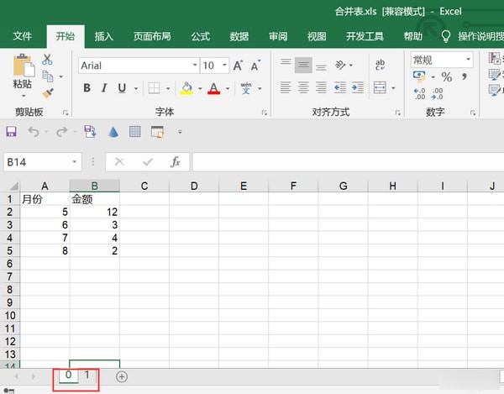Click the yellow fill color button

tap(186, 88)
